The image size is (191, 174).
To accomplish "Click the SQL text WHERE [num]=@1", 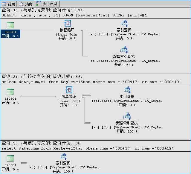I will click(x=130, y=15).
